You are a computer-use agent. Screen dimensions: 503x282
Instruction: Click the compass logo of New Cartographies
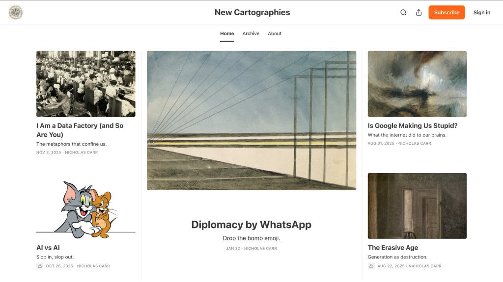(x=16, y=12)
